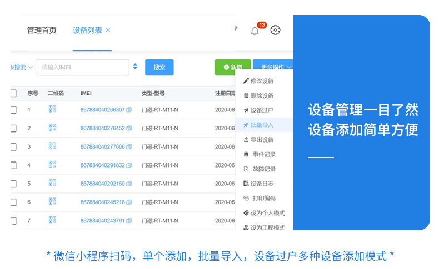Choose 设为工程模式 menu entry
The height and width of the screenshot is (269, 439).
click(264, 227)
